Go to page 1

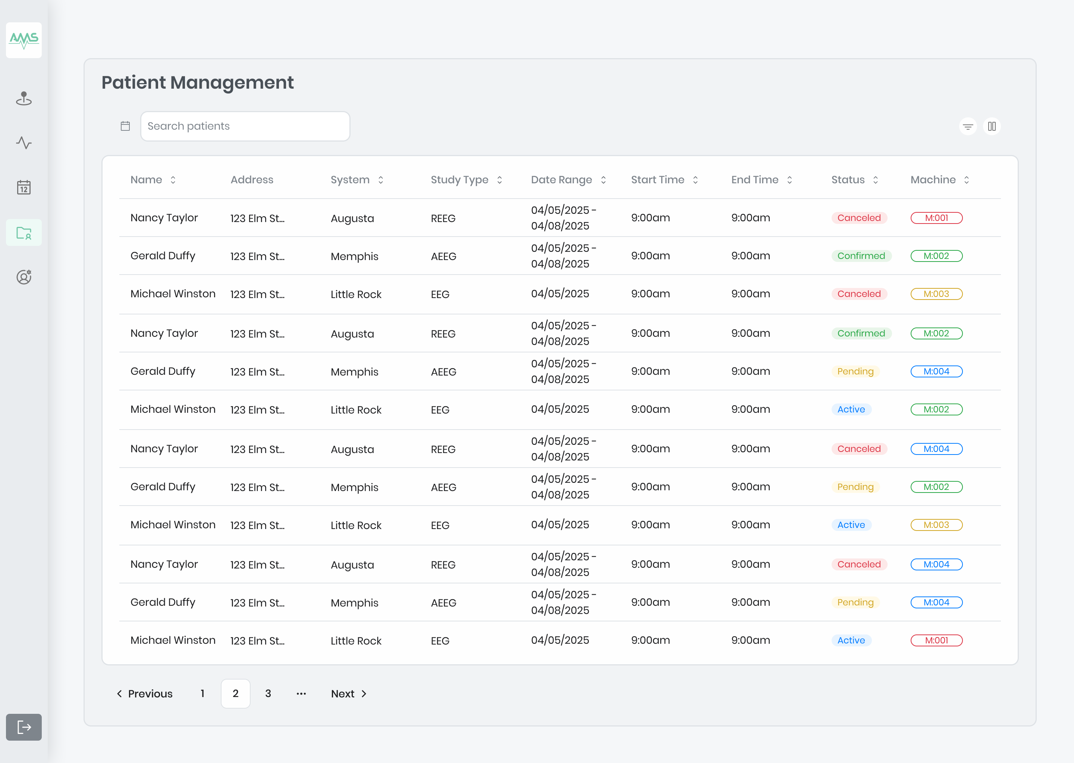202,693
